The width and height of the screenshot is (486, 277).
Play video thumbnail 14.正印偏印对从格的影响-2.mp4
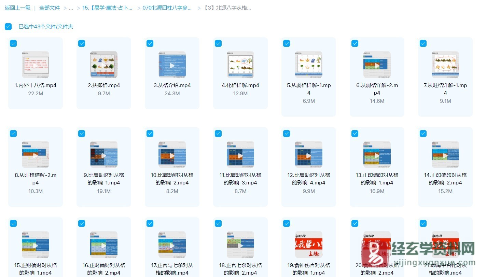(x=445, y=155)
